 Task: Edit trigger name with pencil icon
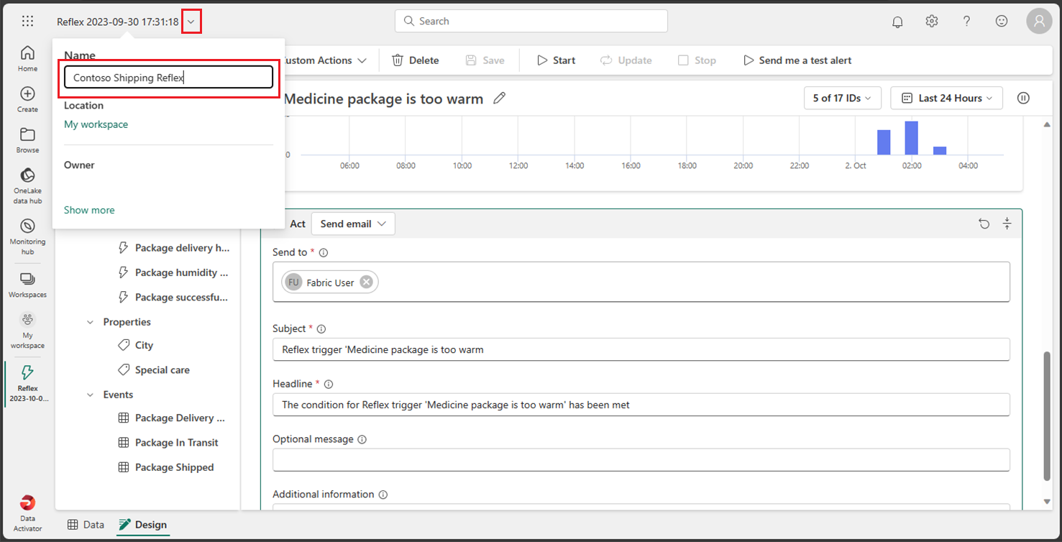[500, 98]
